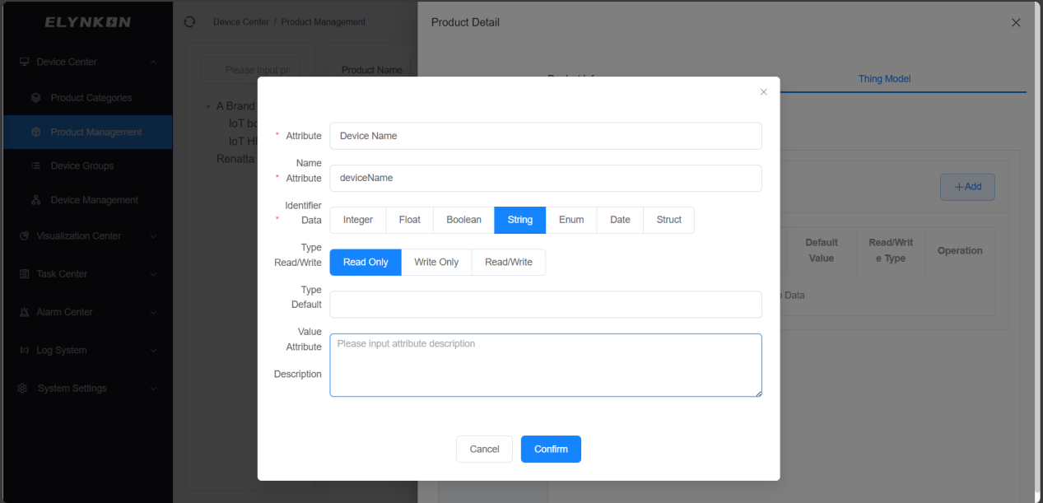This screenshot has height=503, width=1043.
Task: Expand the Alarm Center chevron
Action: 153,312
